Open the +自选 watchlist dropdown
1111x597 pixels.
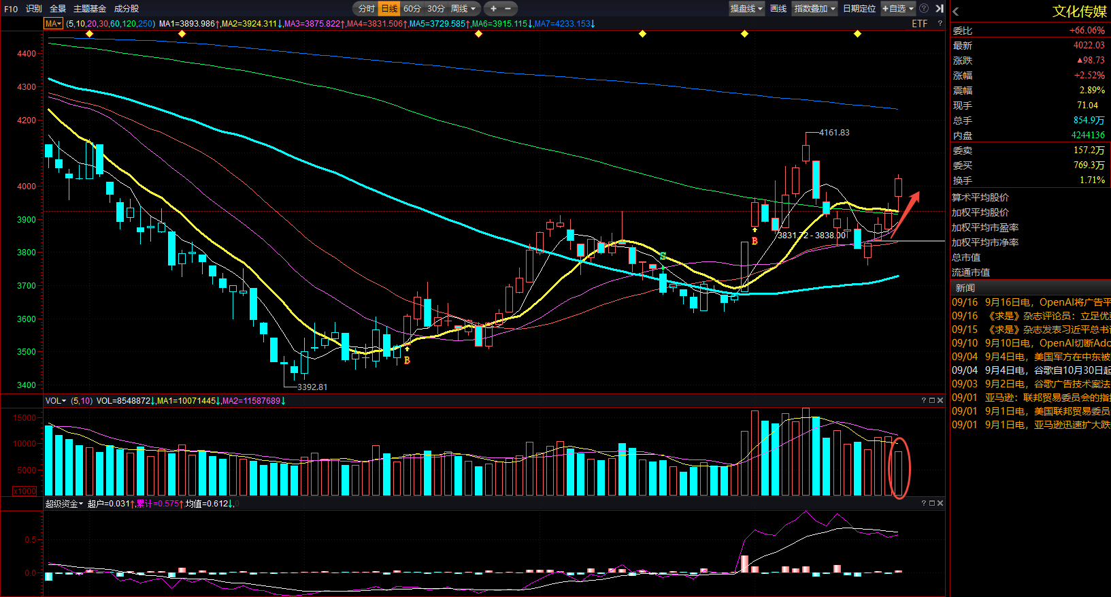click(x=898, y=8)
